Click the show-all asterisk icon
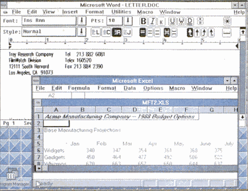Viewport: 248px width, 191px height. click(227, 21)
